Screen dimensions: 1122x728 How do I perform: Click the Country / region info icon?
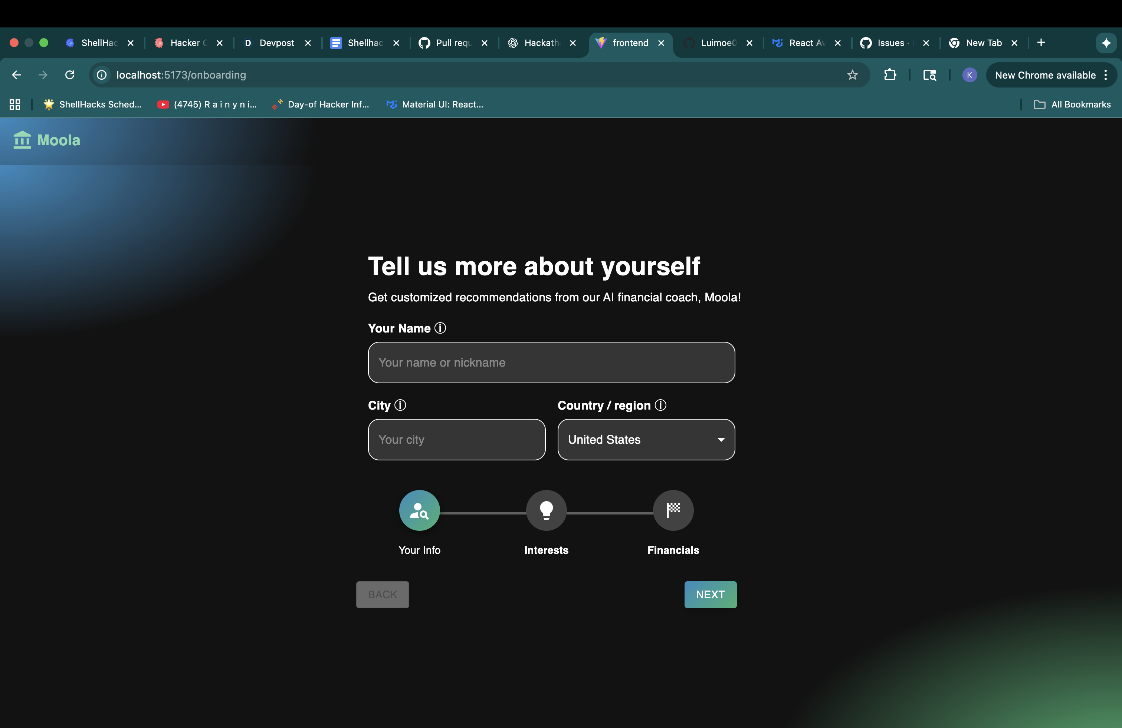(660, 405)
